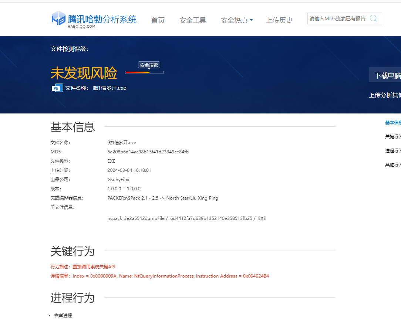Click upload time 2024-03-04 16:18:01
The image size is (401, 333).
click(x=129, y=170)
